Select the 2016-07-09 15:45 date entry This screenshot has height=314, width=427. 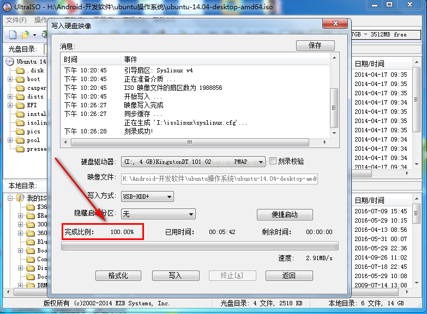(x=381, y=211)
